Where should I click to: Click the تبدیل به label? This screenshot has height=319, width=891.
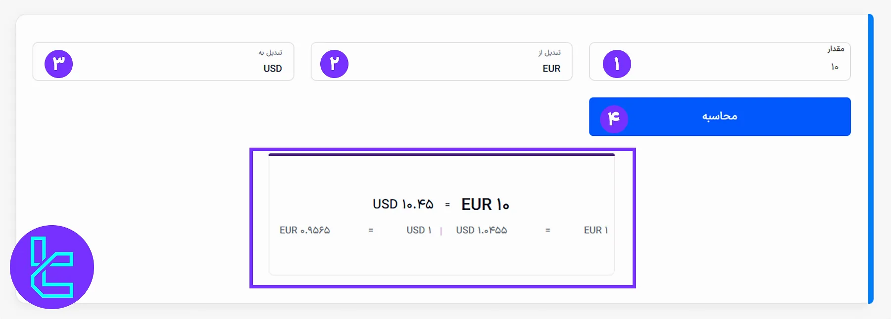(x=270, y=52)
